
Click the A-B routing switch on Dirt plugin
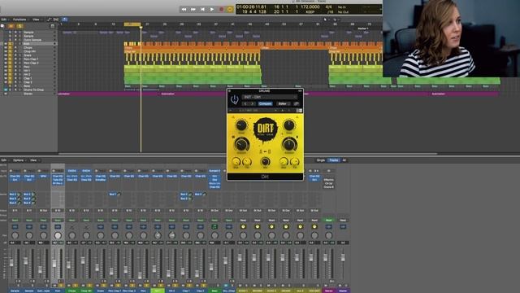pos(265,152)
